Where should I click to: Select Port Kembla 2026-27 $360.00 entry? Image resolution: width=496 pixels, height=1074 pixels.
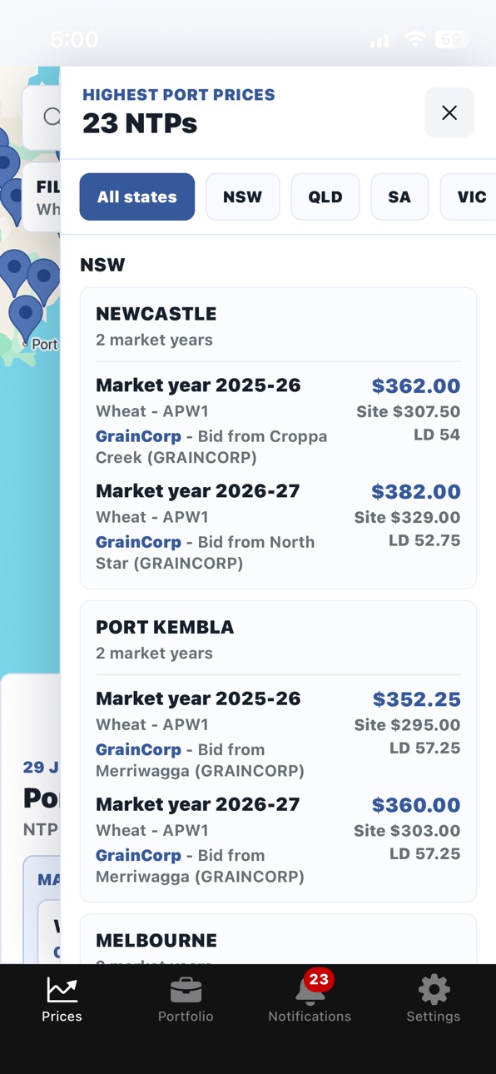tap(278, 840)
